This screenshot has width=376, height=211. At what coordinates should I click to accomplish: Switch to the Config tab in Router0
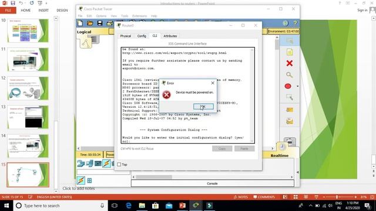tap(142, 36)
